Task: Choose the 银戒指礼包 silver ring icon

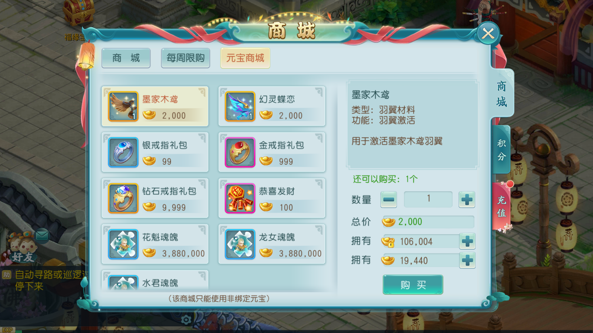Action: click(123, 152)
